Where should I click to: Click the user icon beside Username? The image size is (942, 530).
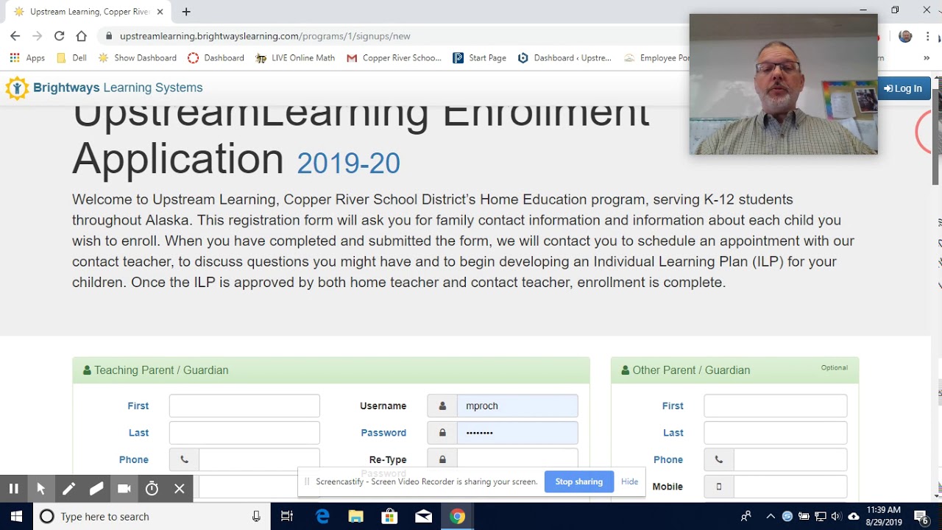(442, 406)
